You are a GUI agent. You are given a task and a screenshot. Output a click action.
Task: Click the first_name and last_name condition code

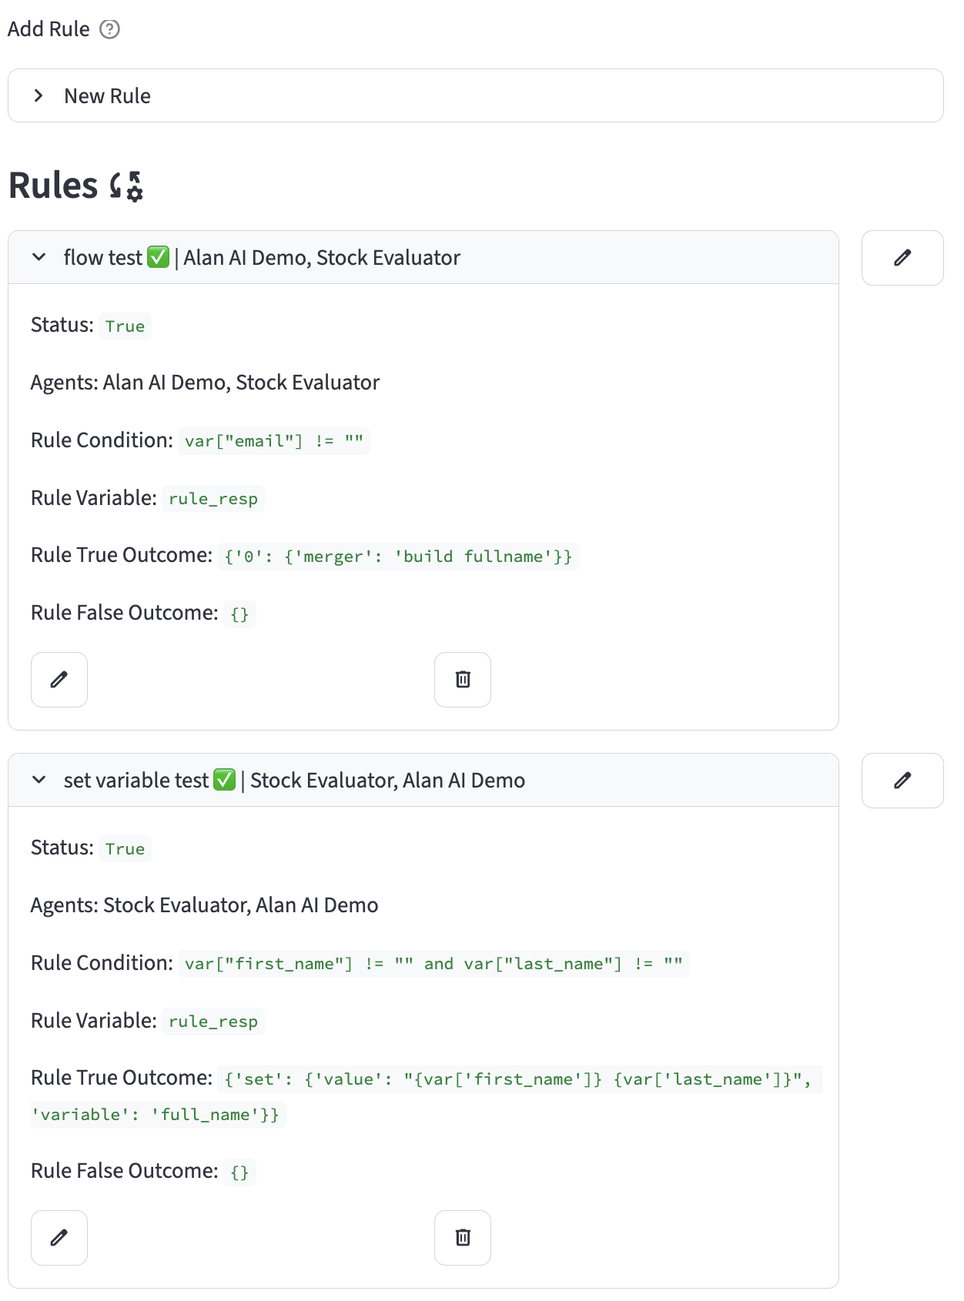point(433,964)
